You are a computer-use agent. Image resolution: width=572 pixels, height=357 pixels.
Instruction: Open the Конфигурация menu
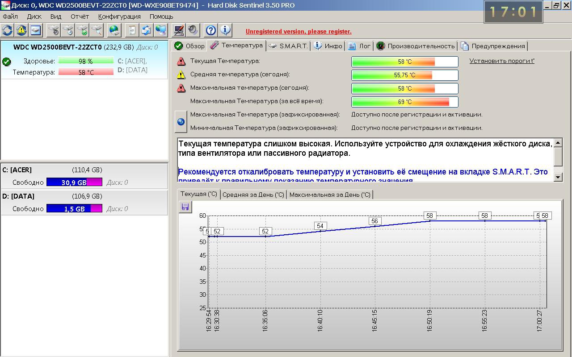(x=119, y=17)
